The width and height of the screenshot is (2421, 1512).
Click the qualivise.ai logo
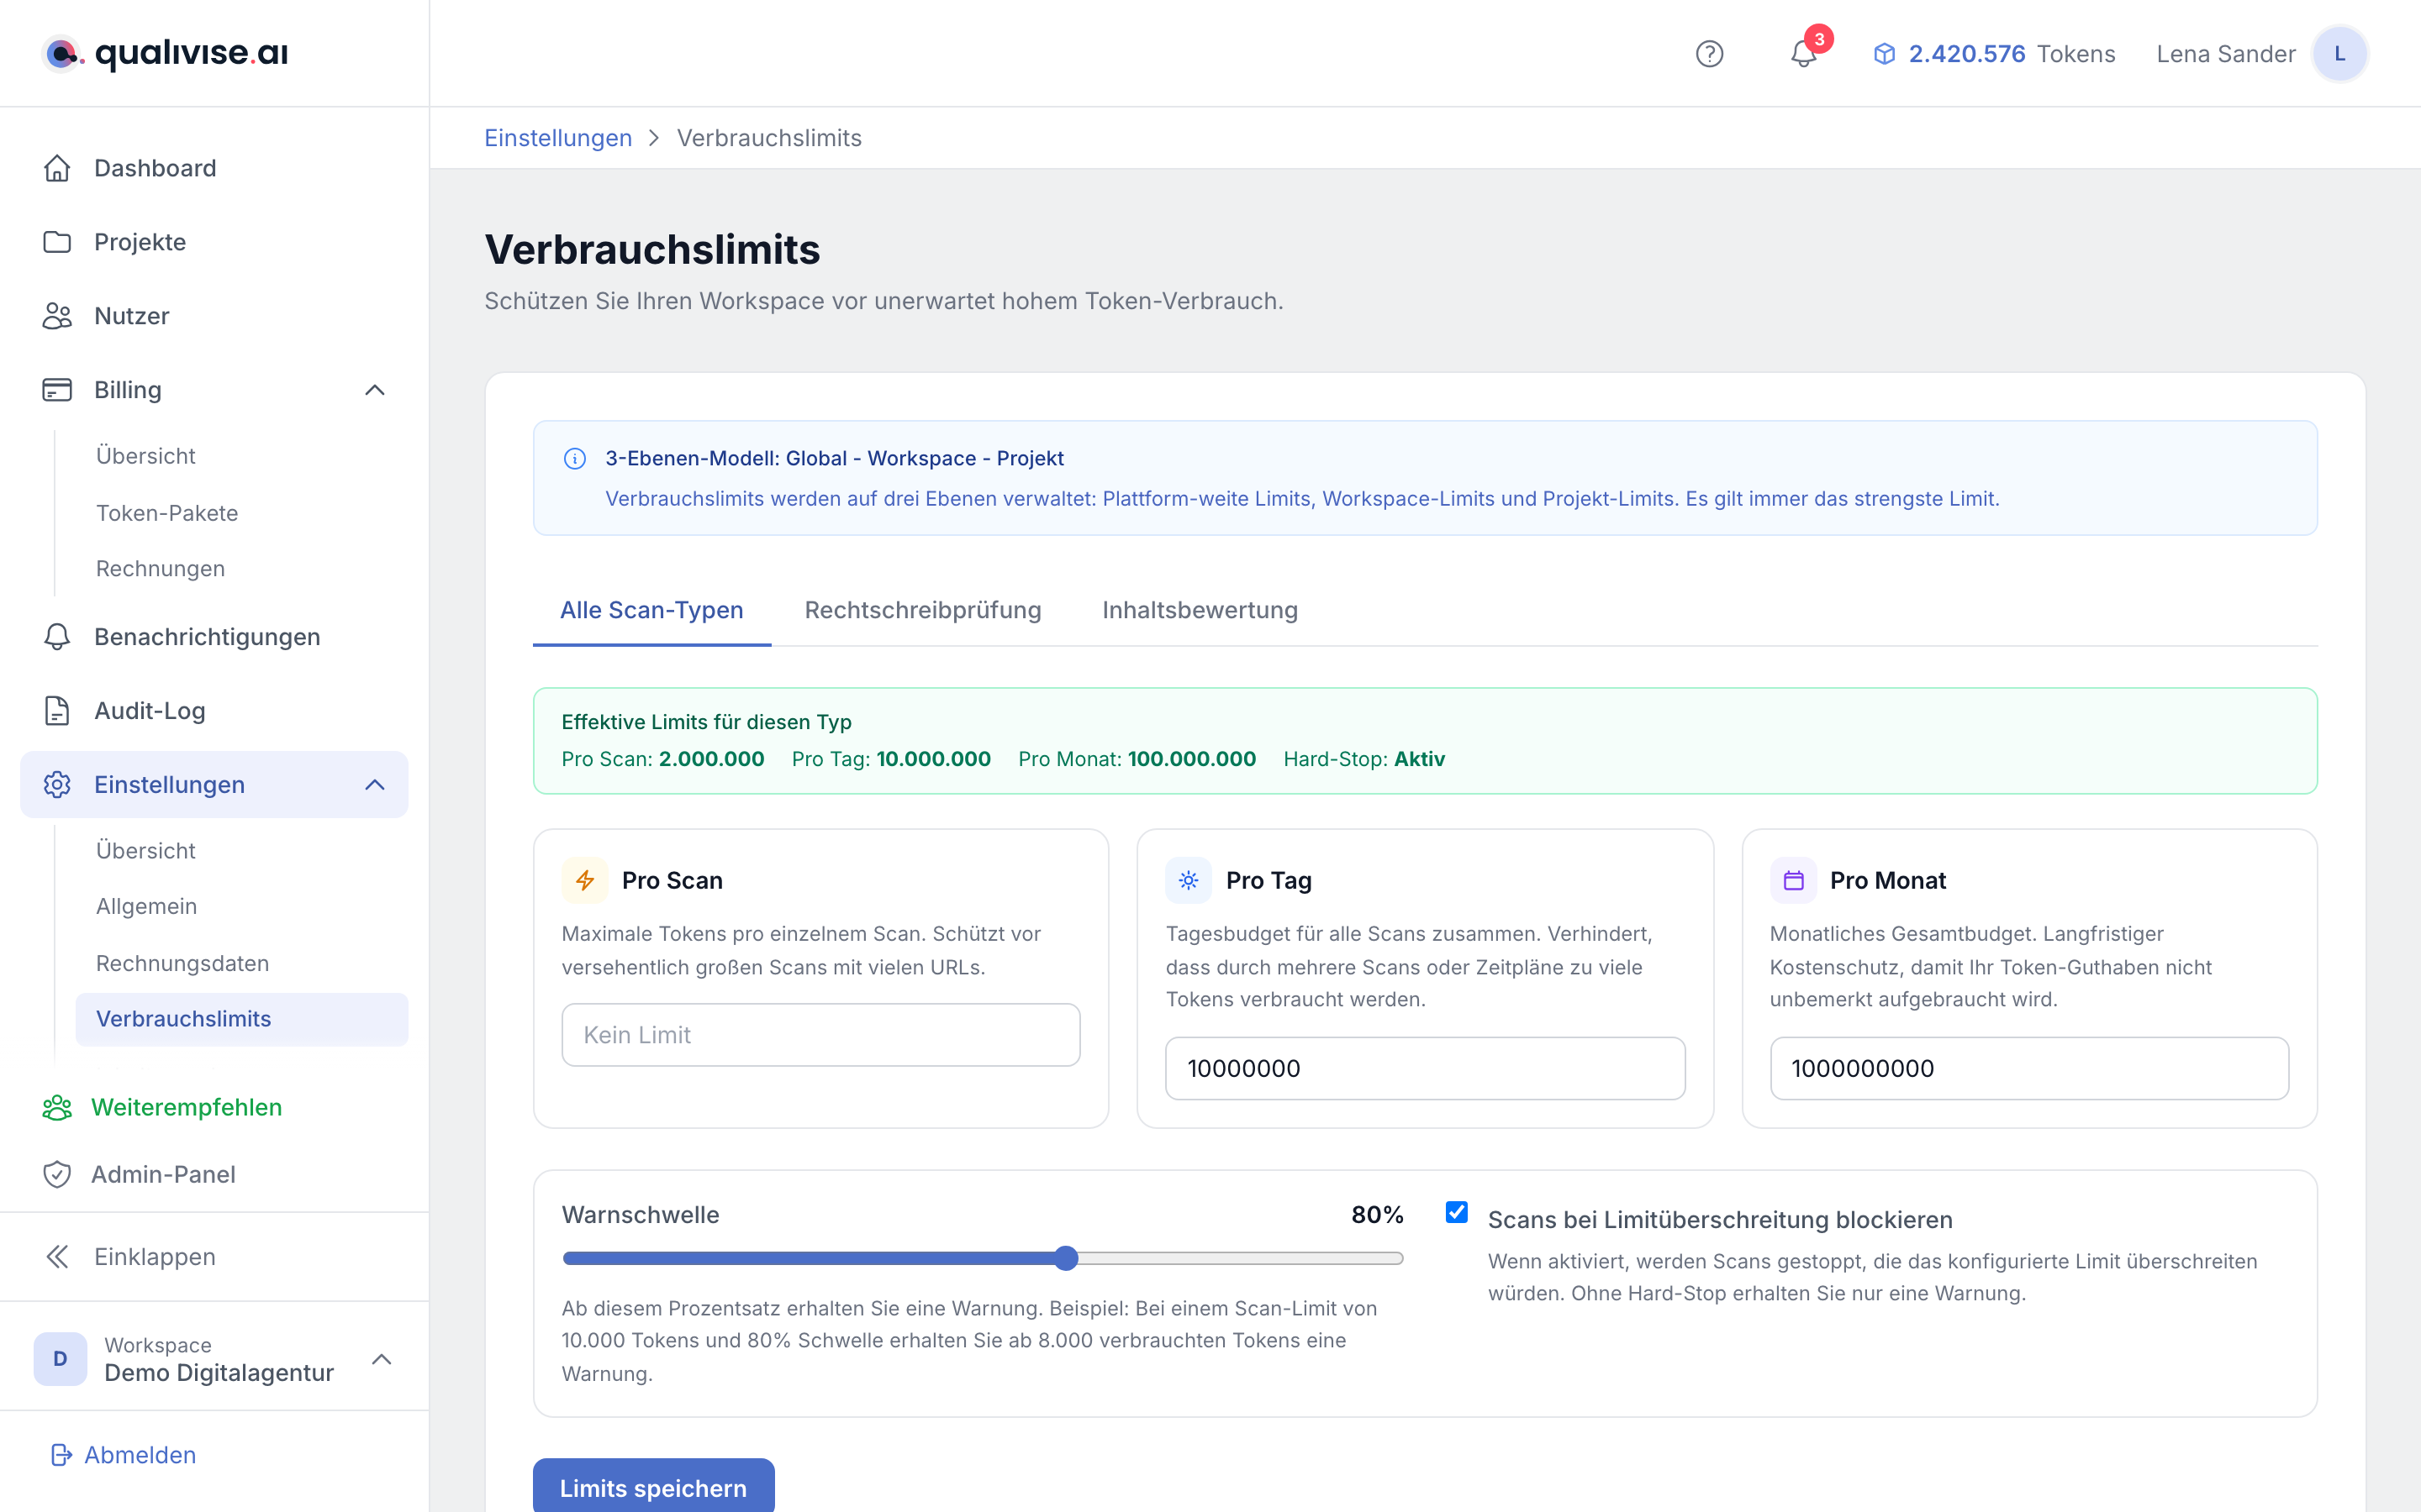tap(165, 53)
